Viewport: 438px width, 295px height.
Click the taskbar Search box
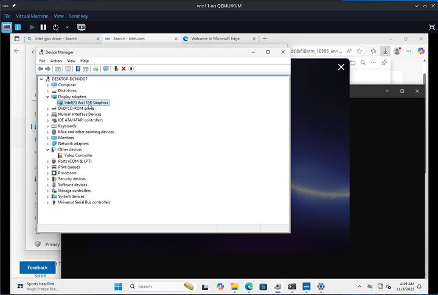pos(162,287)
